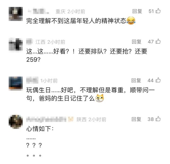
Task: Reply to the Shaanxi 心情如下 comment
Action: (136, 119)
